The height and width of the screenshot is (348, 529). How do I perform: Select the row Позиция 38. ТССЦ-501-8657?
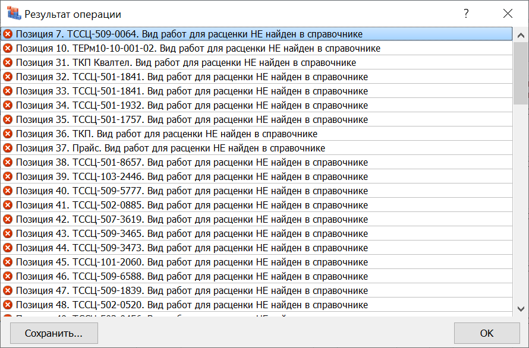[x=256, y=162]
